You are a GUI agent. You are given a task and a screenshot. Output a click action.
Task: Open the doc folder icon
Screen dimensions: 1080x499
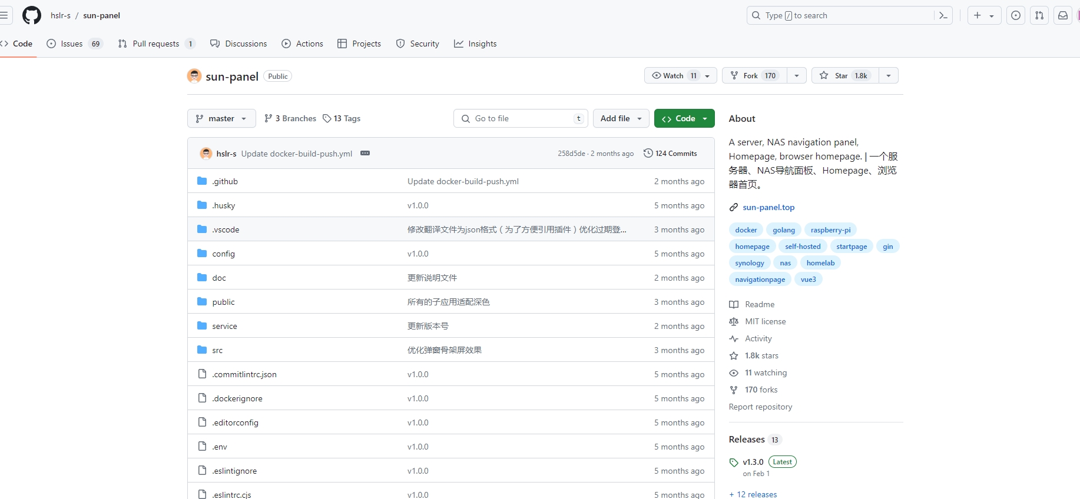pos(202,277)
